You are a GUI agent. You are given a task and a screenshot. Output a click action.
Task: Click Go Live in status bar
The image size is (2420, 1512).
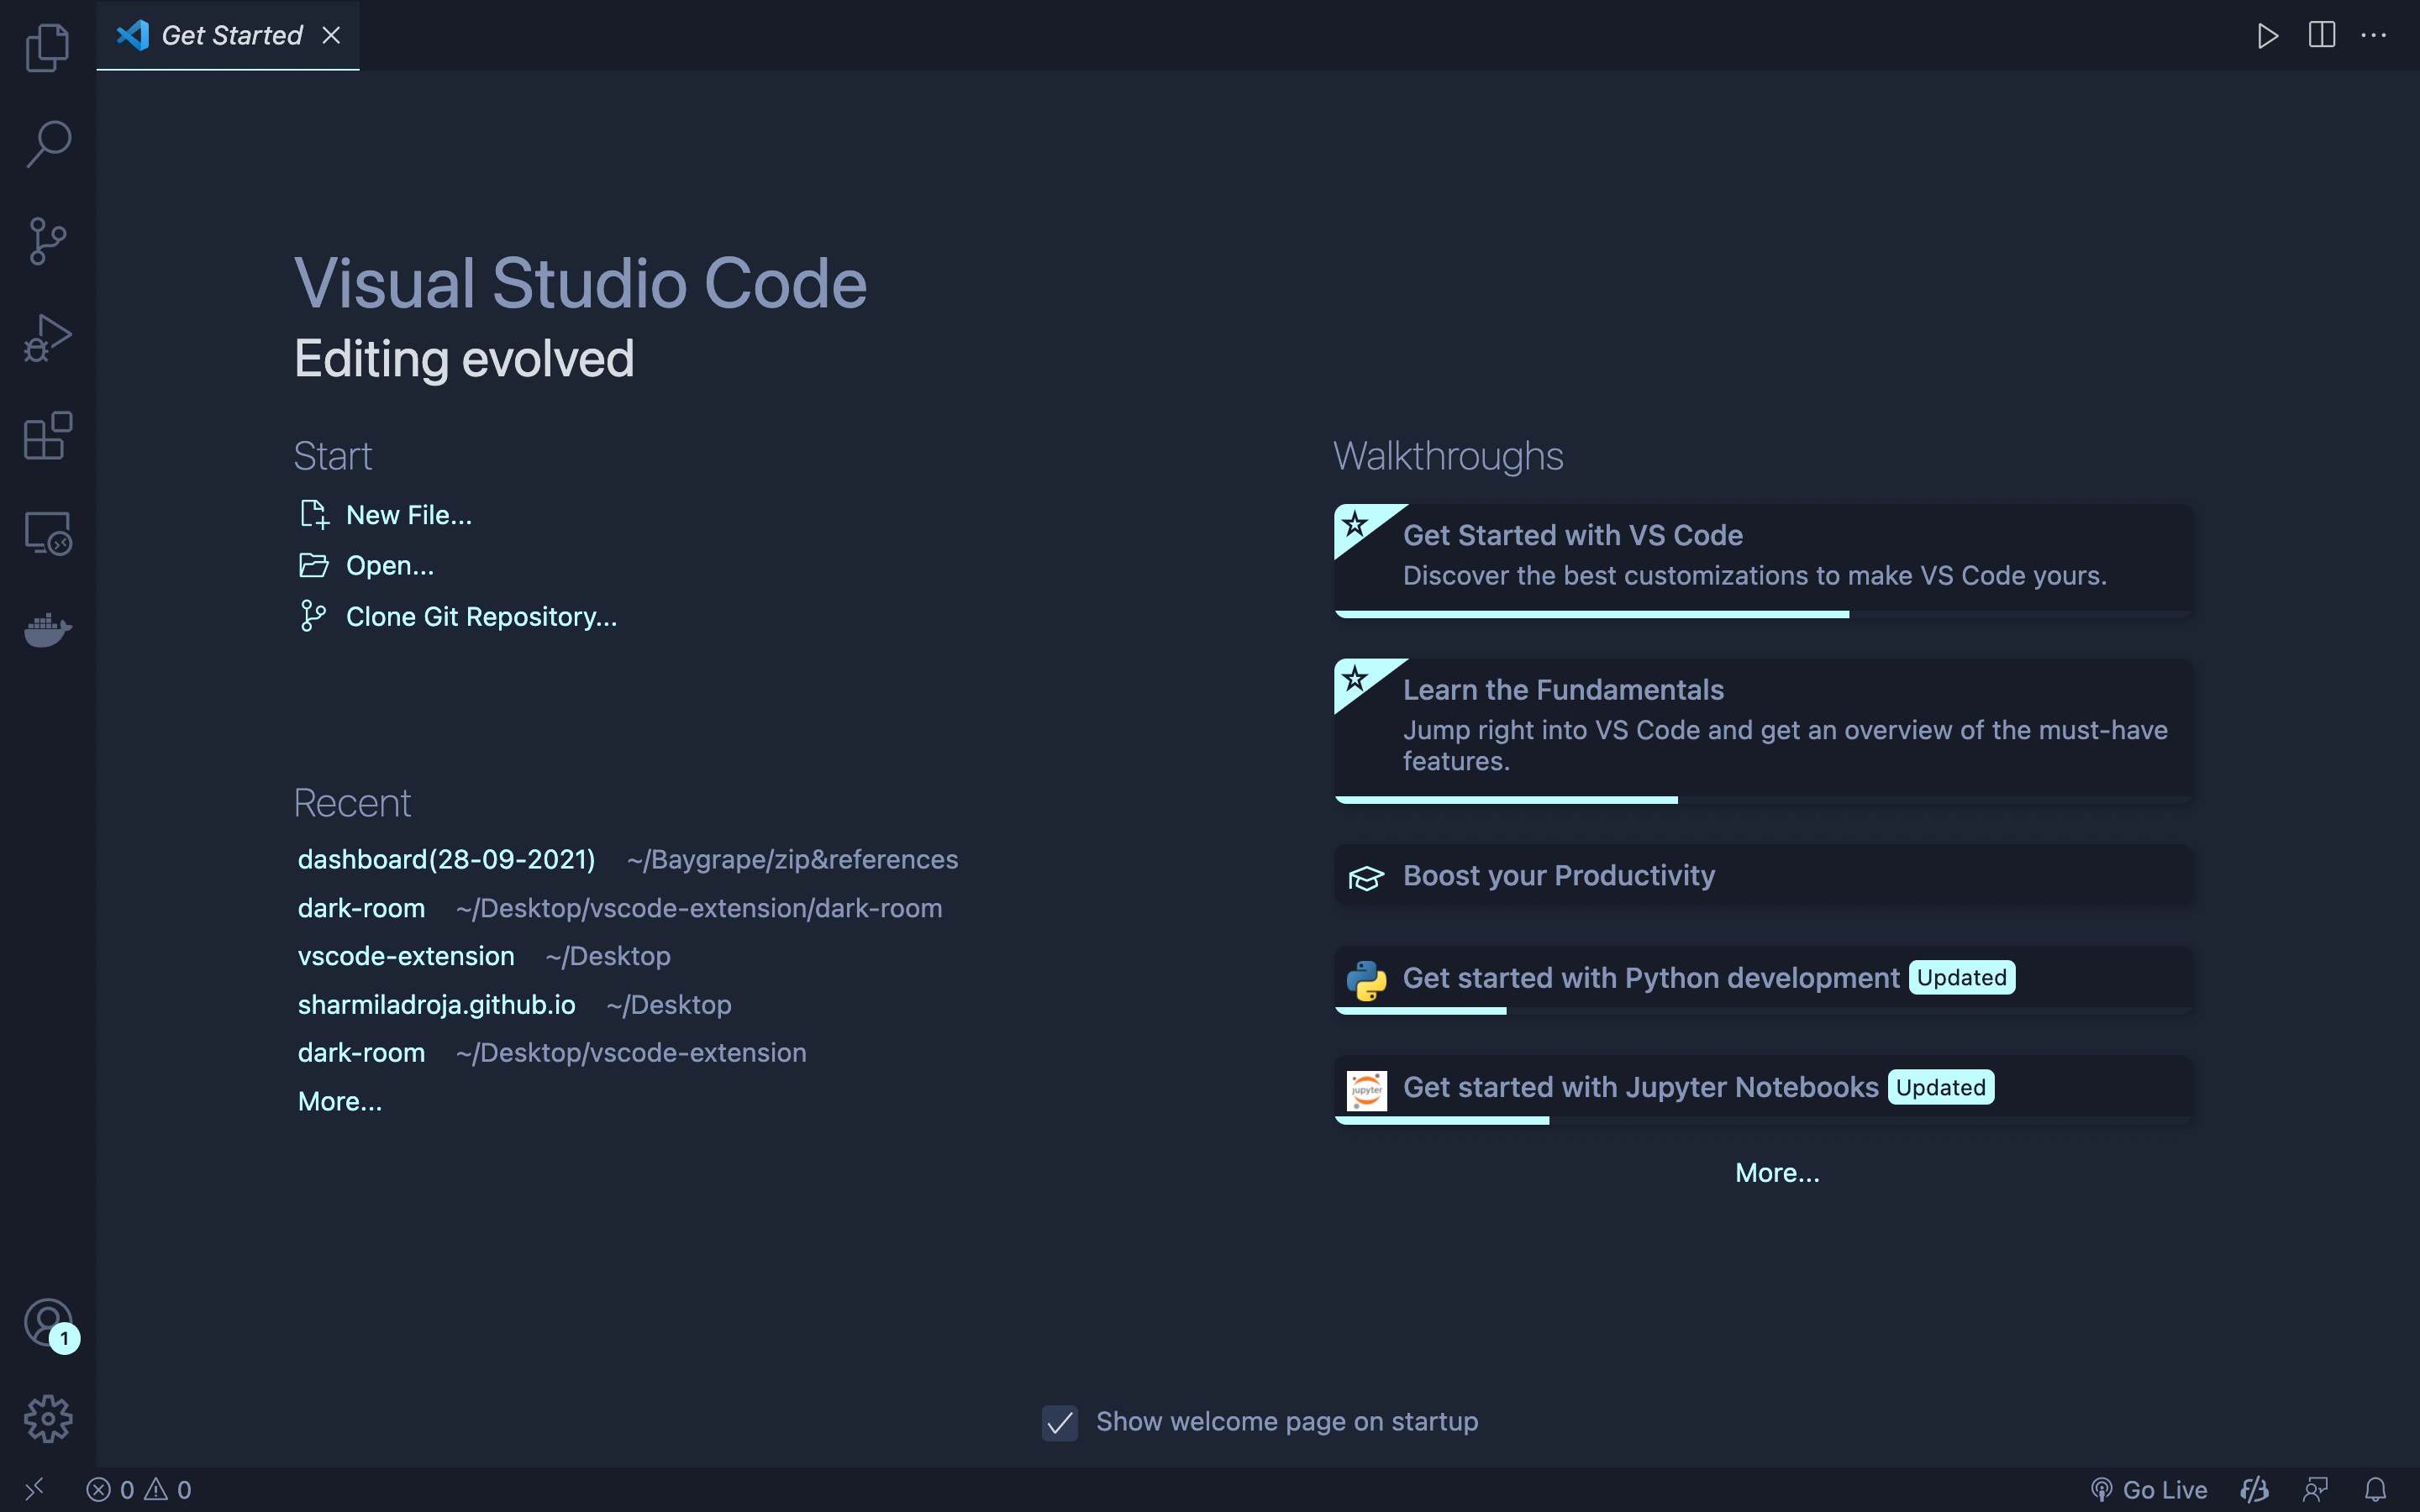click(x=2149, y=1490)
